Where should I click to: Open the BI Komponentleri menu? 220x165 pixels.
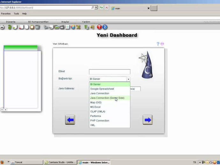click(38, 22)
